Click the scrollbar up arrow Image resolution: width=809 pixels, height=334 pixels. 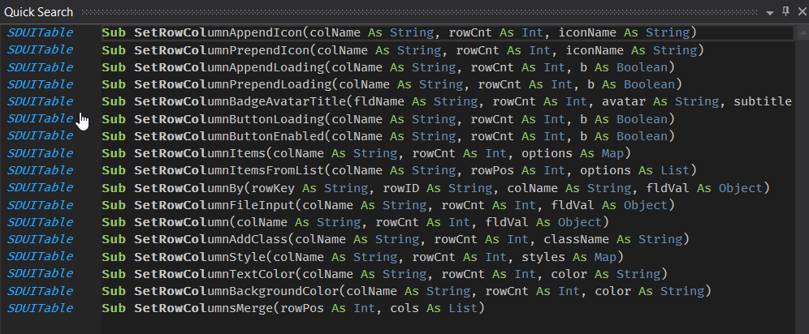coord(802,32)
